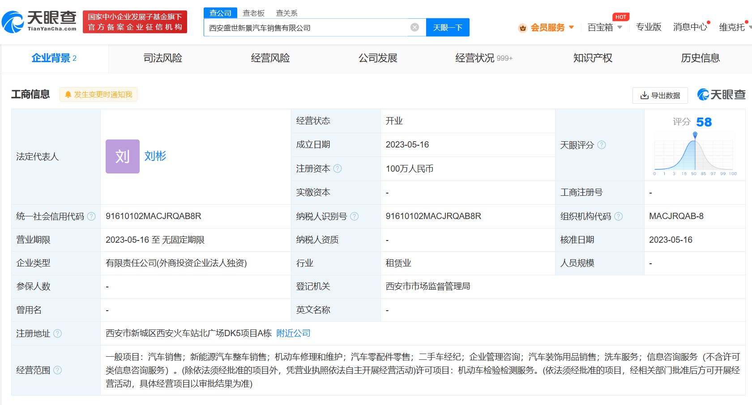This screenshot has width=752, height=405.
Task: Click the 西安市市场监督管理局 value
Action: (428, 287)
